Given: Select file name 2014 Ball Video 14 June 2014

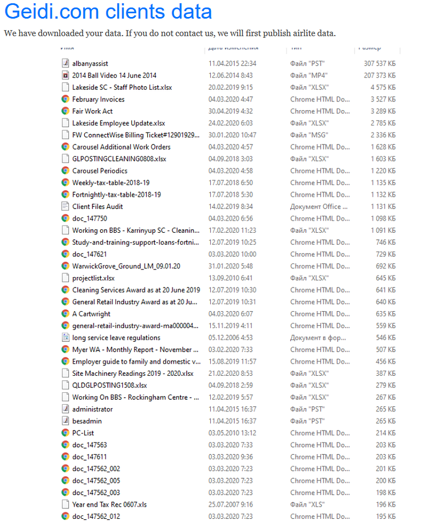Looking at the screenshot, I should (x=114, y=75).
